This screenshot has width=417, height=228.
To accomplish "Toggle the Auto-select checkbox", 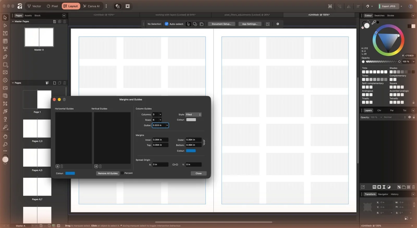I will [x=167, y=24].
